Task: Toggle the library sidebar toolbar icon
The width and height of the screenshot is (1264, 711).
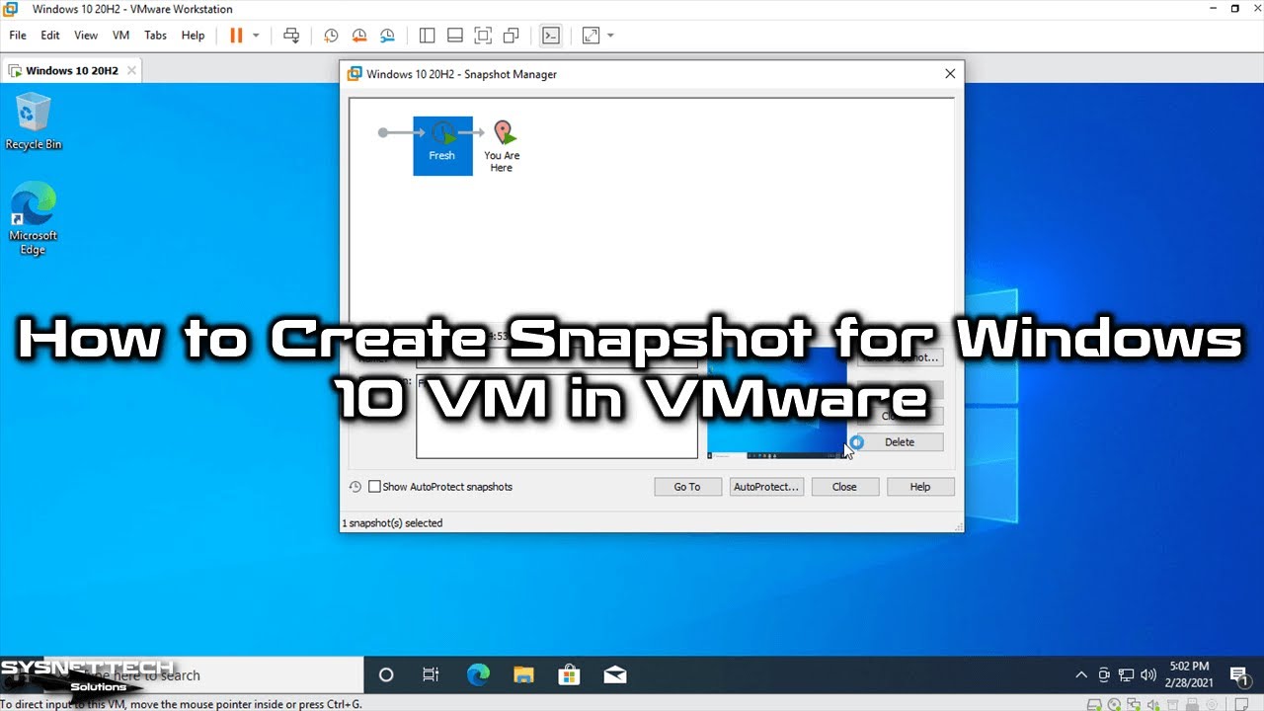Action: [x=428, y=36]
